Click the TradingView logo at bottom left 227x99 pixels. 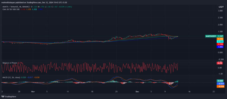(x=9, y=96)
